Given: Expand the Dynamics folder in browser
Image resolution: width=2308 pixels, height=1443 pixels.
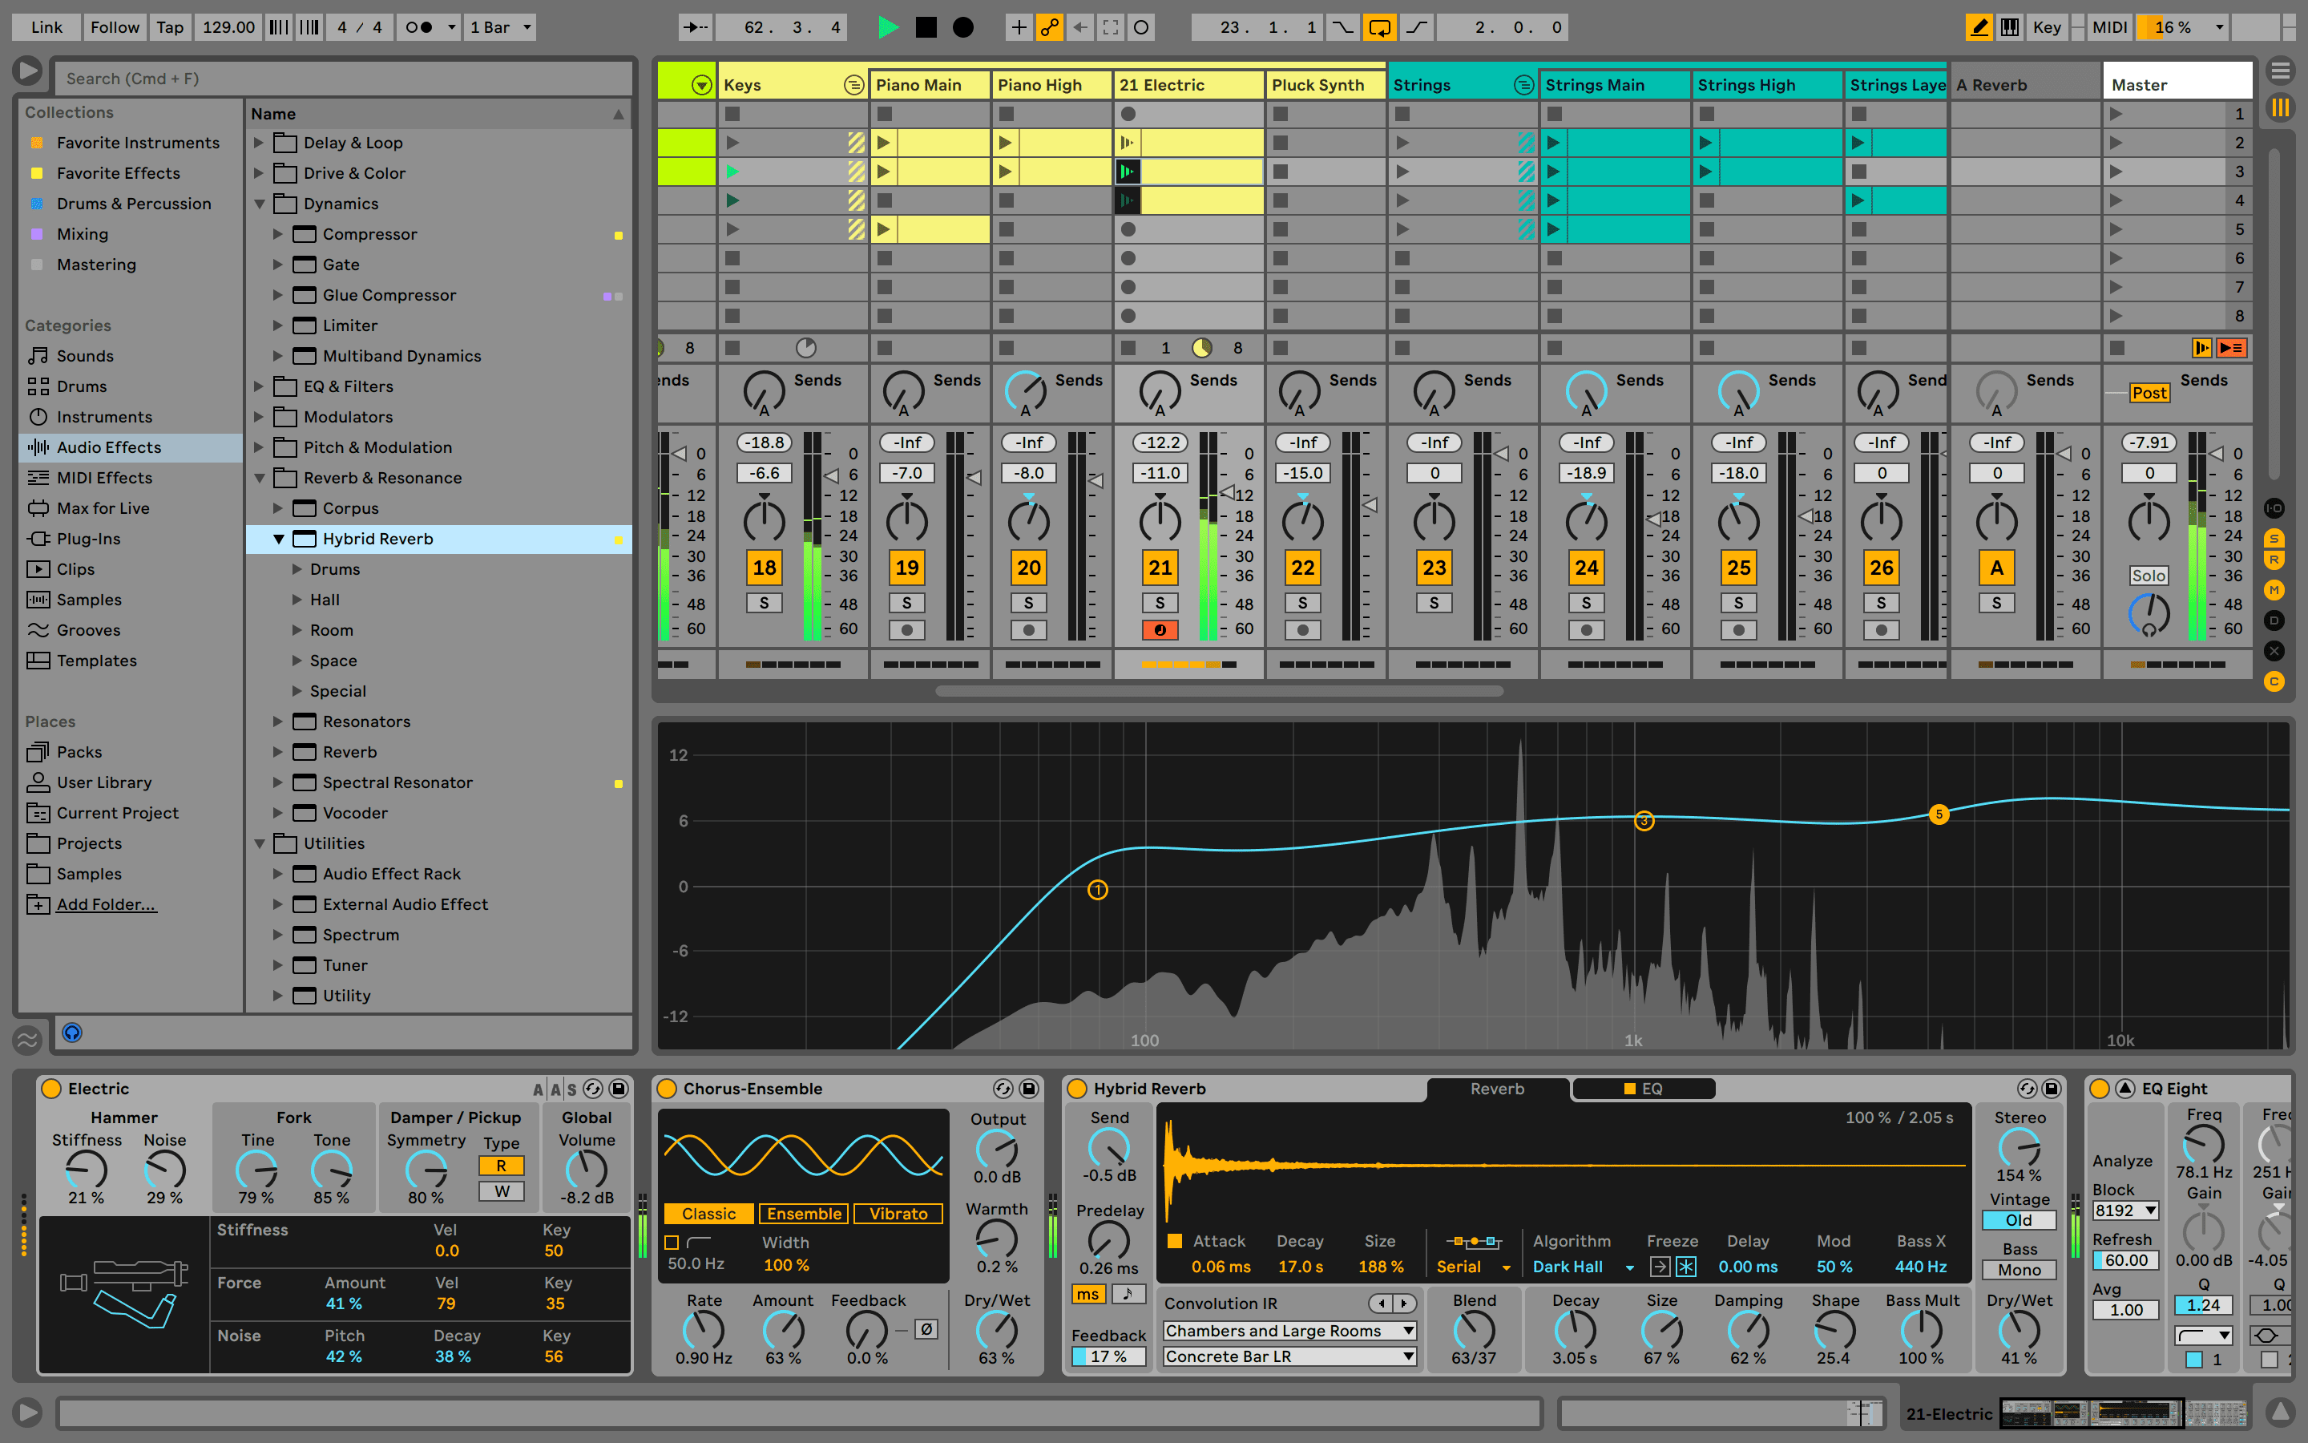Looking at the screenshot, I should coord(259,203).
